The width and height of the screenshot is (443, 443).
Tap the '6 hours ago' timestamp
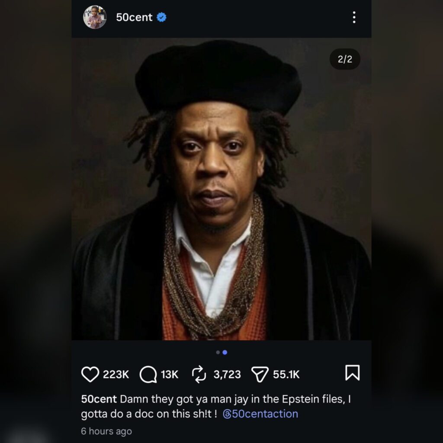(x=106, y=431)
